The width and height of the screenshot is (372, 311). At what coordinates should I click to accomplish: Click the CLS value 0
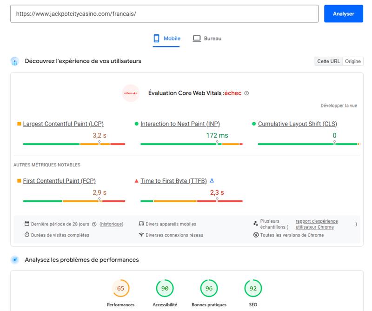coord(334,135)
